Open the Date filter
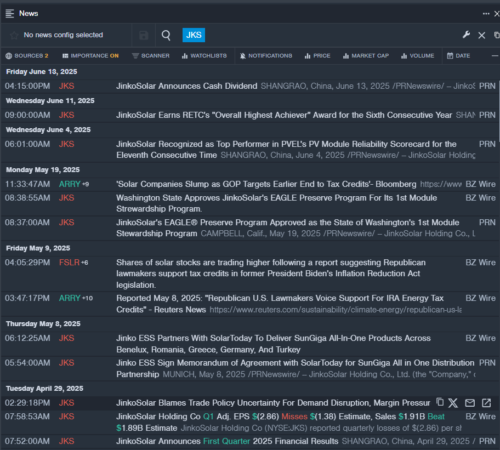Viewport: 500px width, 450px height. click(x=458, y=56)
